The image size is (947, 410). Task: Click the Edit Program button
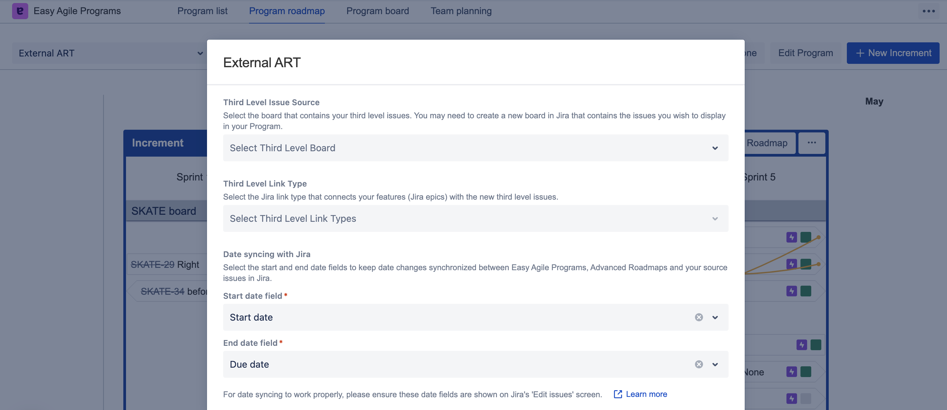point(805,53)
